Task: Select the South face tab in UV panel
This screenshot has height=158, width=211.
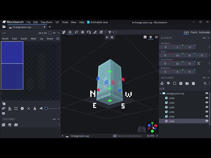Action: click(x=24, y=39)
